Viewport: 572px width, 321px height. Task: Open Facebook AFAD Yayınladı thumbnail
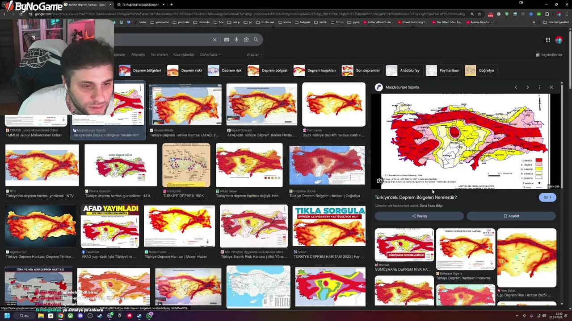click(x=110, y=226)
